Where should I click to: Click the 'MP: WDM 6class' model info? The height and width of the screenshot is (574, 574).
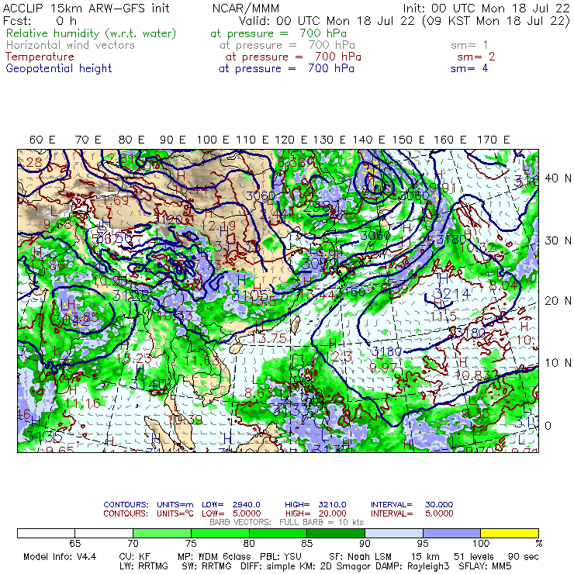click(x=214, y=557)
